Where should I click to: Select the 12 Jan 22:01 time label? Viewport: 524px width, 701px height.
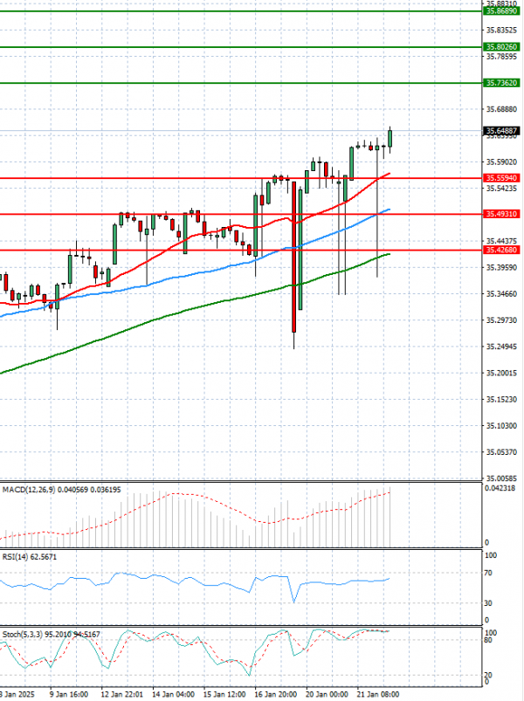tap(122, 695)
